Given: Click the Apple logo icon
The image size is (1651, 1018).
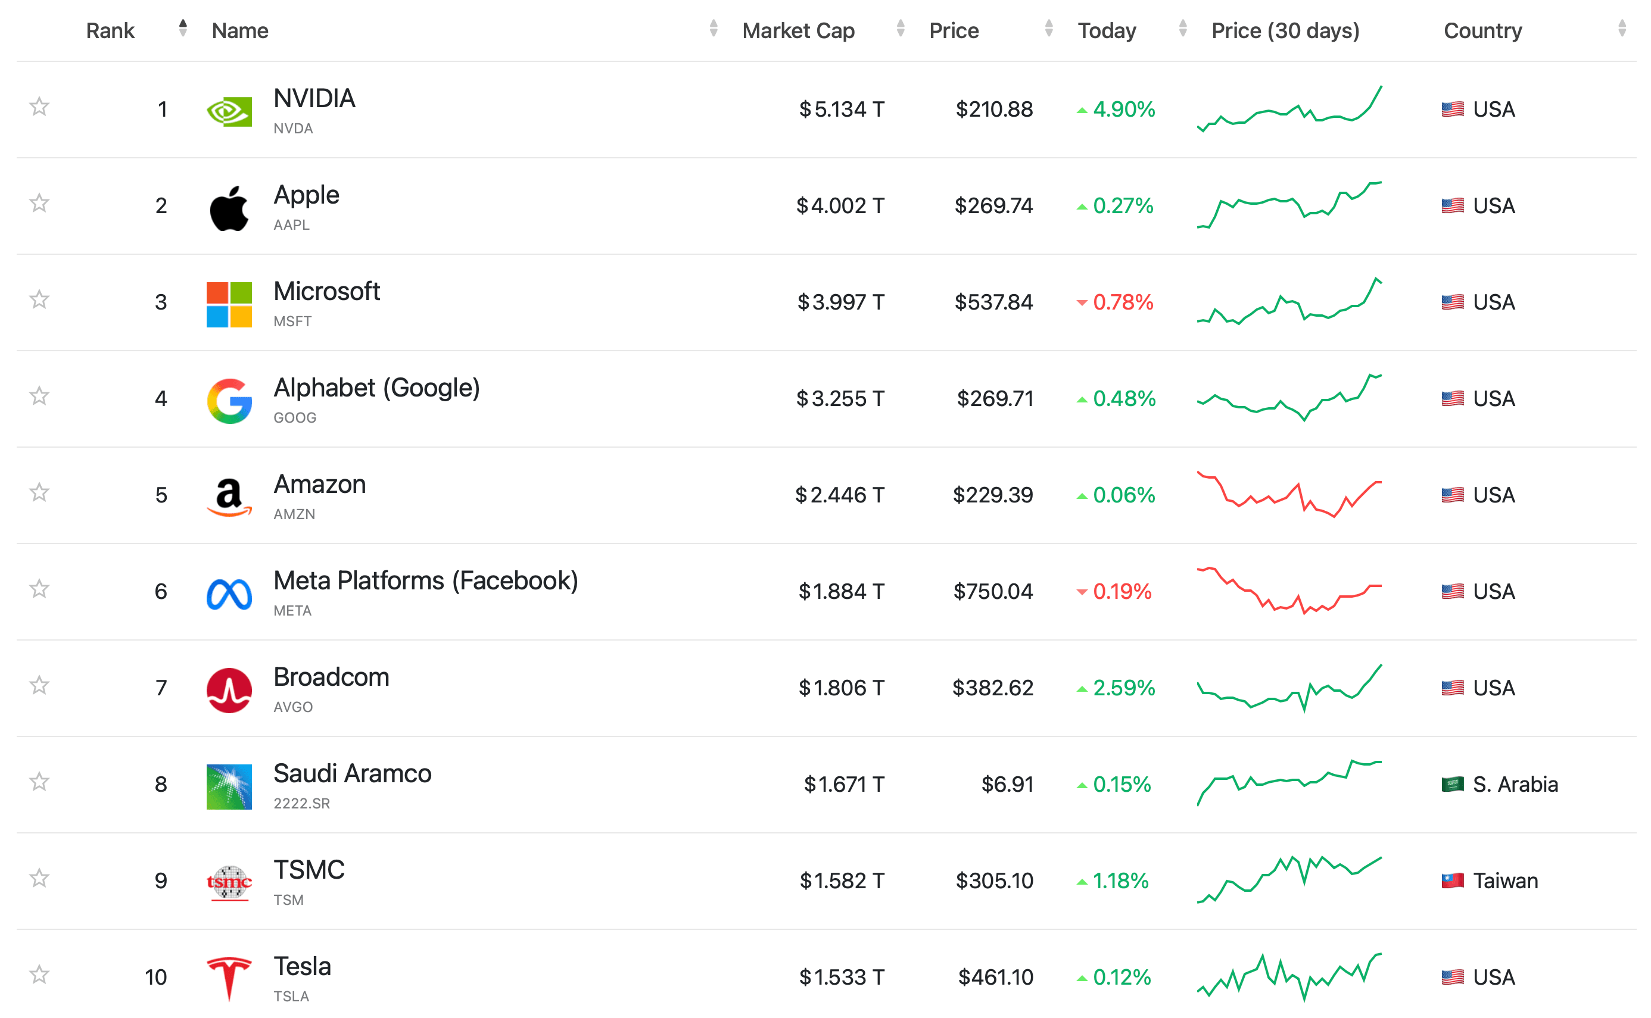Looking at the screenshot, I should (229, 208).
